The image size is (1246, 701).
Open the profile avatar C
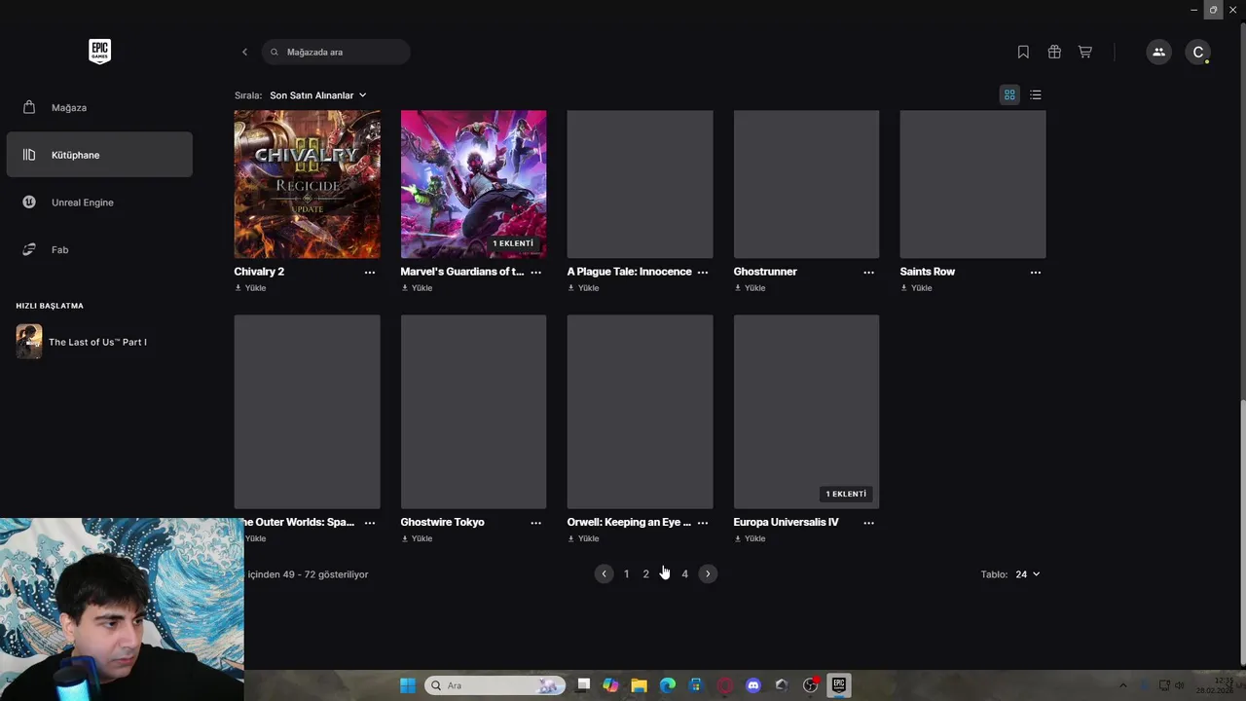[x=1198, y=52]
